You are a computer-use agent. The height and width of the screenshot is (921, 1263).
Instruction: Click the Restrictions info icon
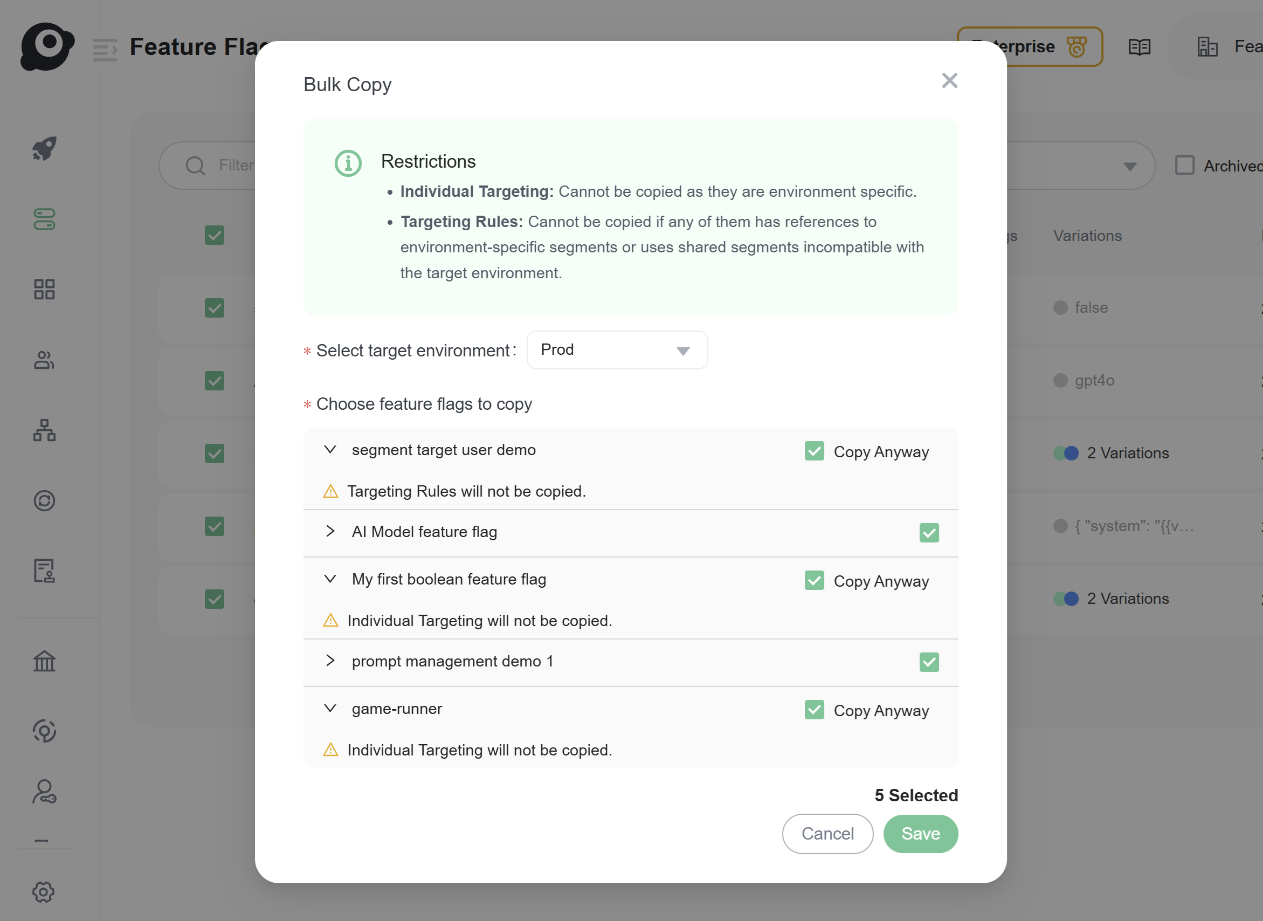tap(348, 163)
